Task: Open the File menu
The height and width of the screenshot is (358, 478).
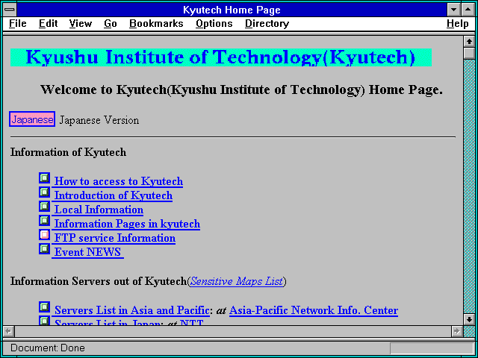Action: pyautogui.click(x=18, y=24)
